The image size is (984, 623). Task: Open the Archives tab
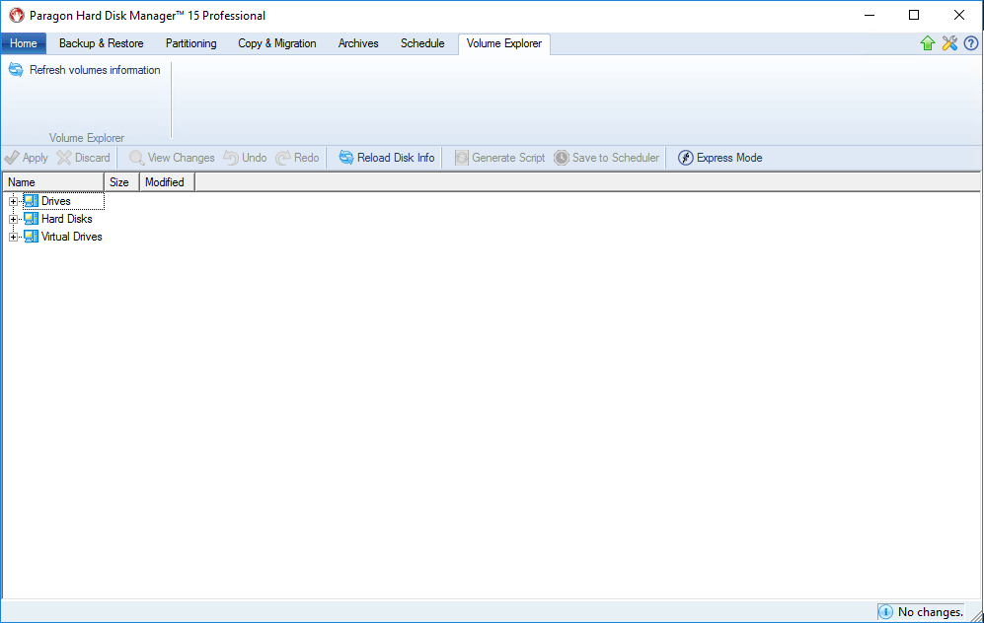(358, 43)
